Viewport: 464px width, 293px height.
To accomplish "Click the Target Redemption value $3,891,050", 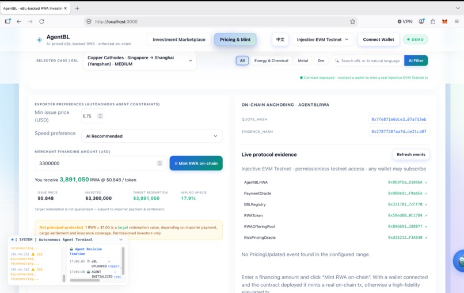I will pyautogui.click(x=146, y=198).
